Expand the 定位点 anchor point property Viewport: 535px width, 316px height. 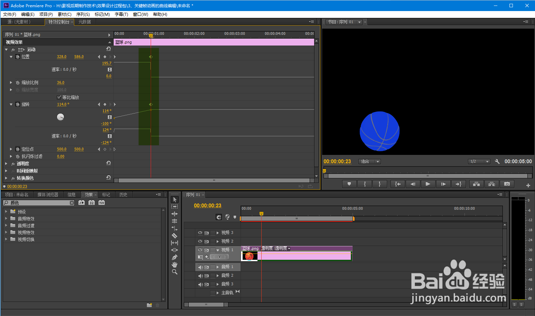coord(11,149)
